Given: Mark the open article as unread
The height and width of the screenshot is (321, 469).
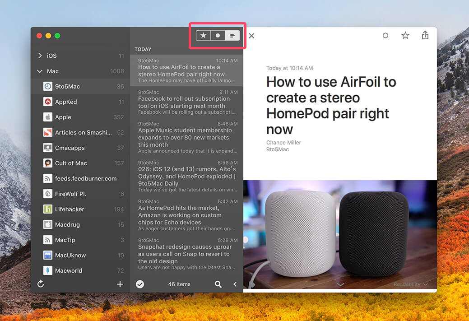Looking at the screenshot, I should click(385, 36).
